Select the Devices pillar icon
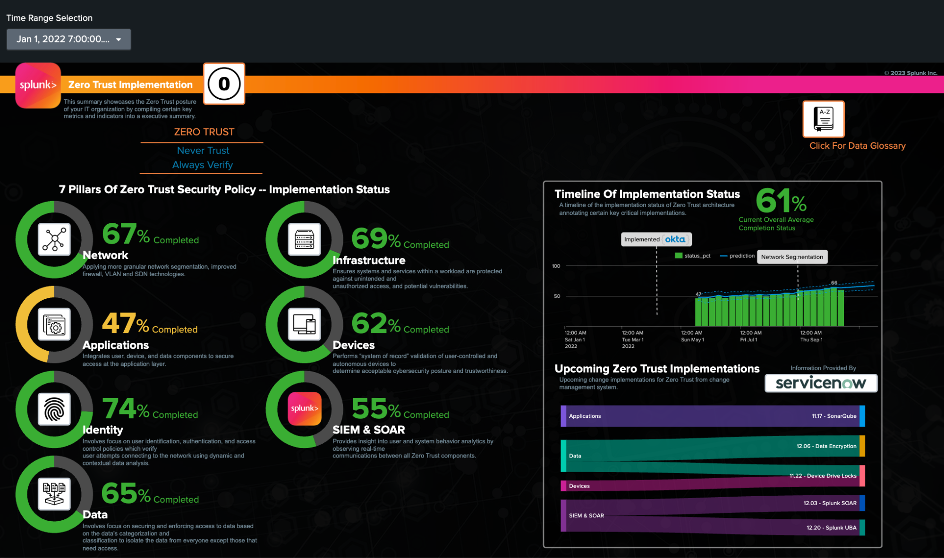 (305, 324)
